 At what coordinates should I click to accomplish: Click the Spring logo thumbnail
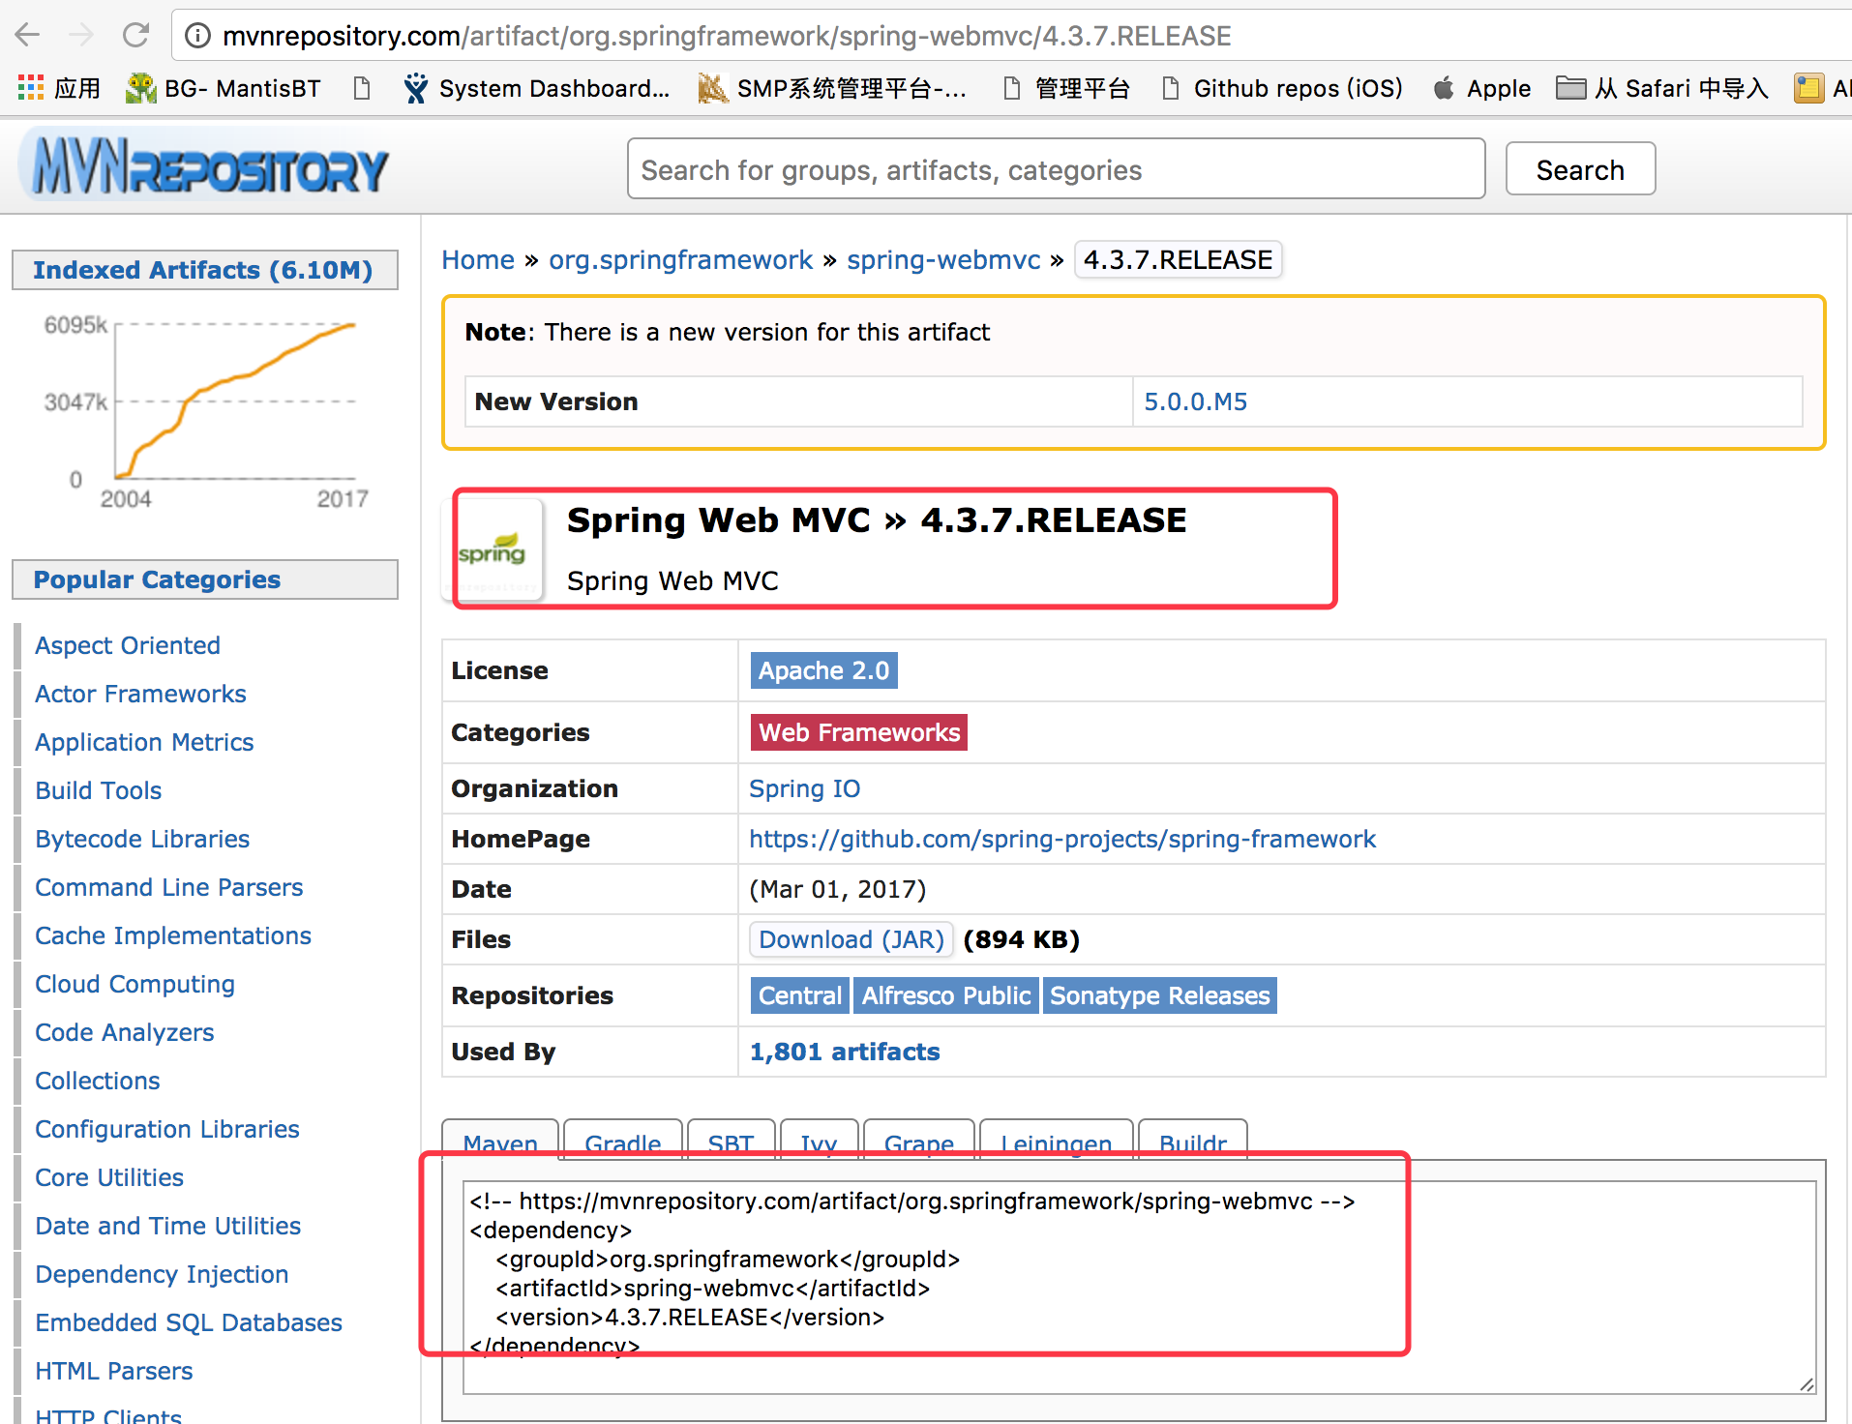493,551
